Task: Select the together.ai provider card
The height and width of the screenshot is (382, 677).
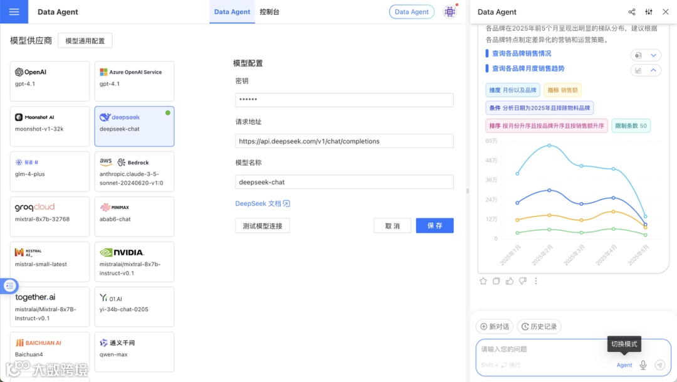Action: (x=50, y=307)
